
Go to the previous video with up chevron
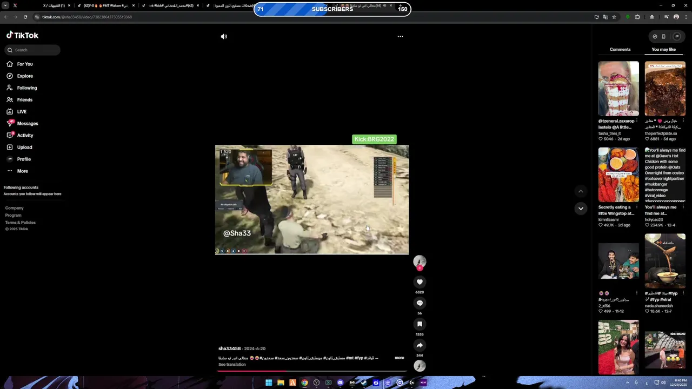[581, 191]
